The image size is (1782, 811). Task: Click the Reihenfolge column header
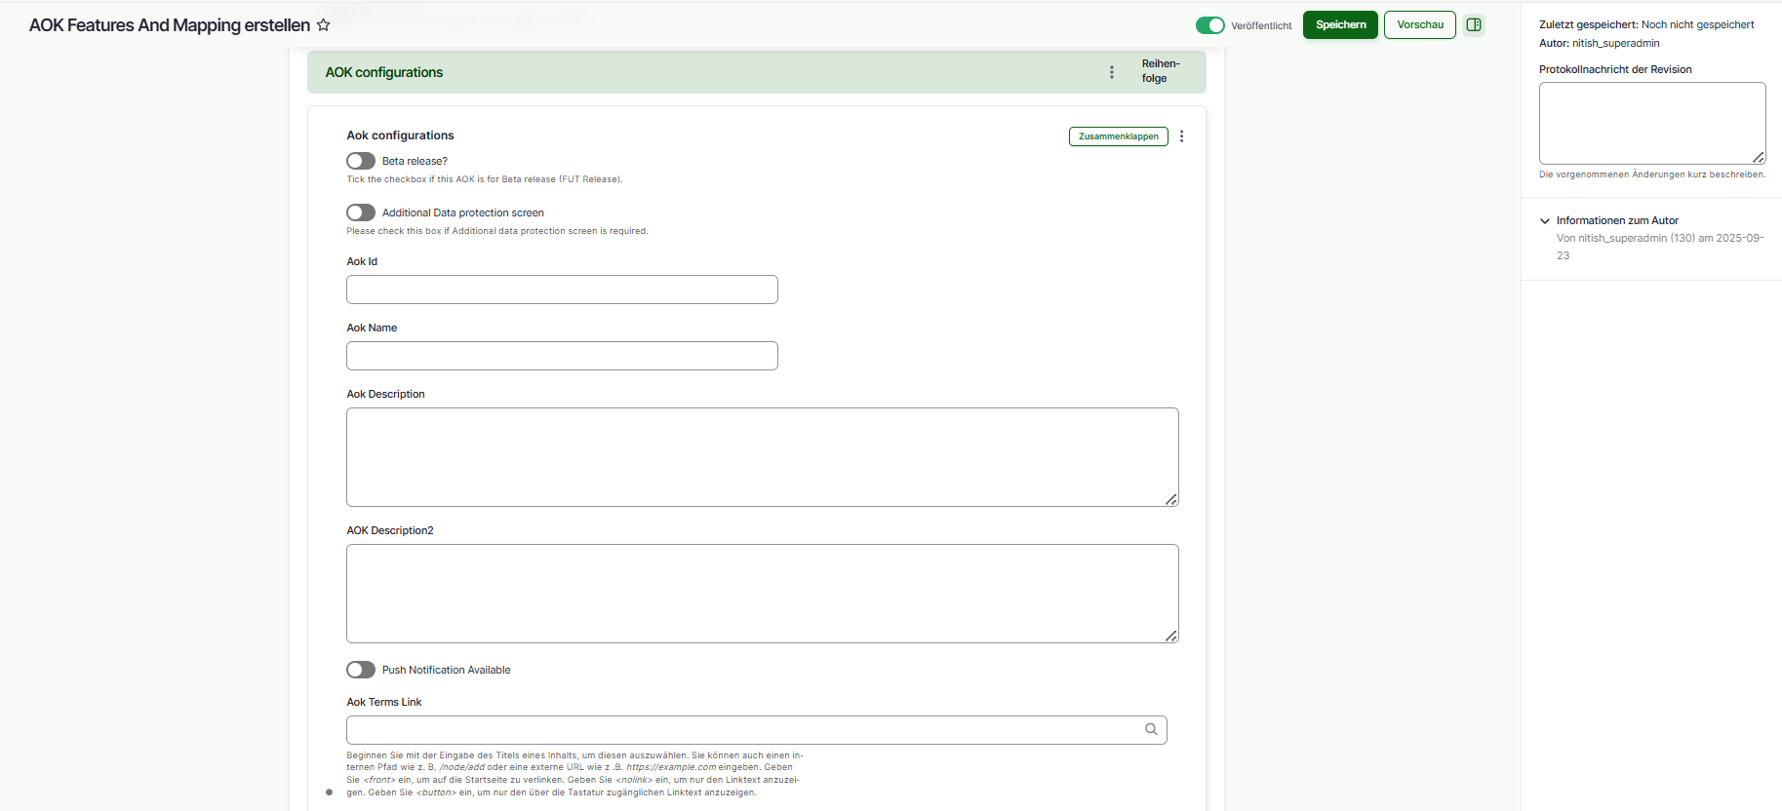click(x=1160, y=71)
